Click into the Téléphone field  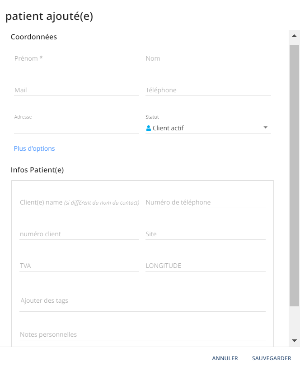coord(208,90)
